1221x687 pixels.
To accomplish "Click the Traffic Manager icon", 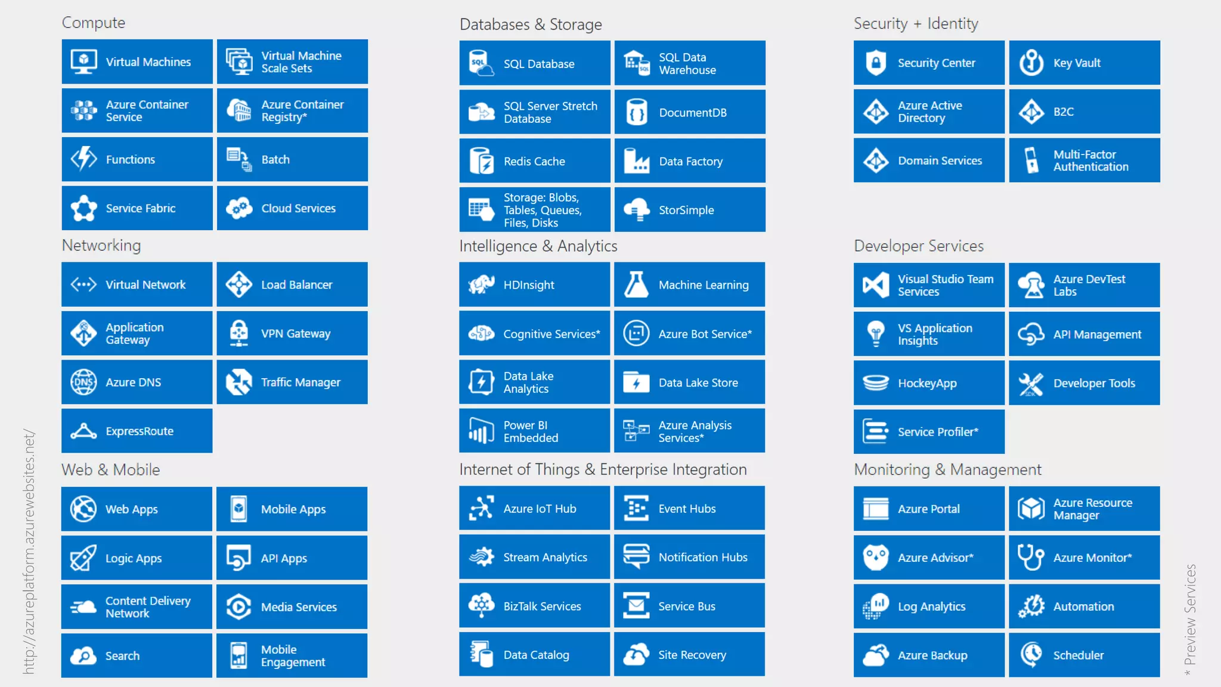I will point(239,382).
